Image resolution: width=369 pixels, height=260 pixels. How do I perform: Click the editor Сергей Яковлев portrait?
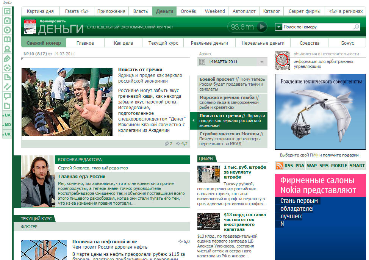coord(38,181)
